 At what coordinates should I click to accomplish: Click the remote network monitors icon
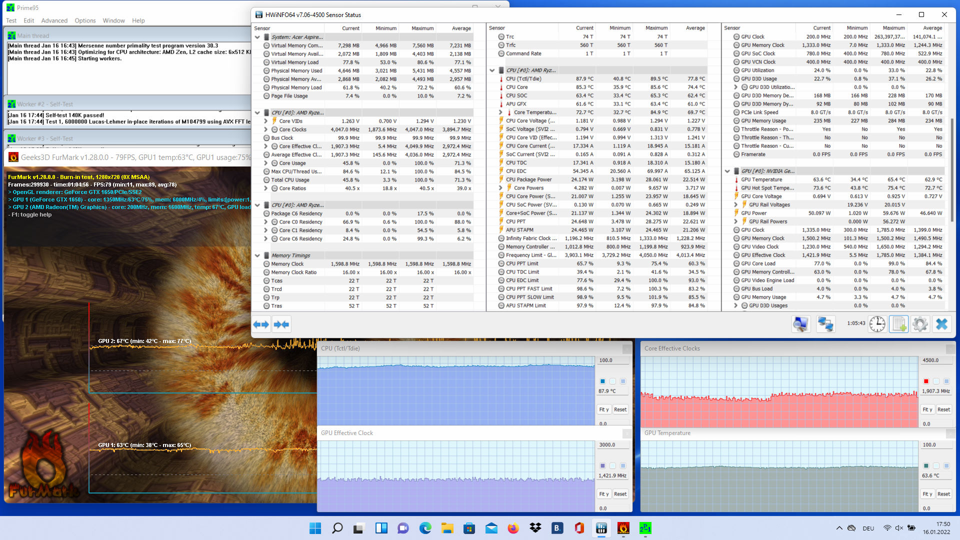825,324
